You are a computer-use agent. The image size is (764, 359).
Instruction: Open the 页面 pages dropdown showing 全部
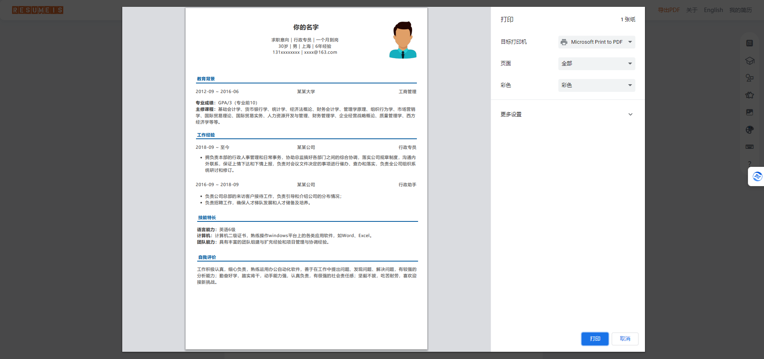click(596, 64)
